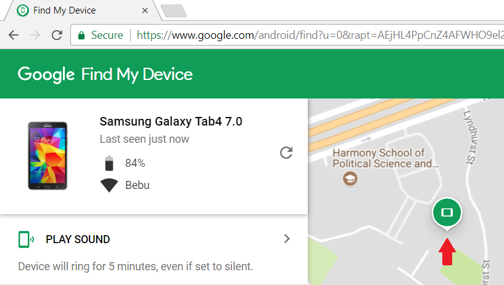504x285 pixels.
Task: Select the green device marker on map
Action: pos(447,214)
